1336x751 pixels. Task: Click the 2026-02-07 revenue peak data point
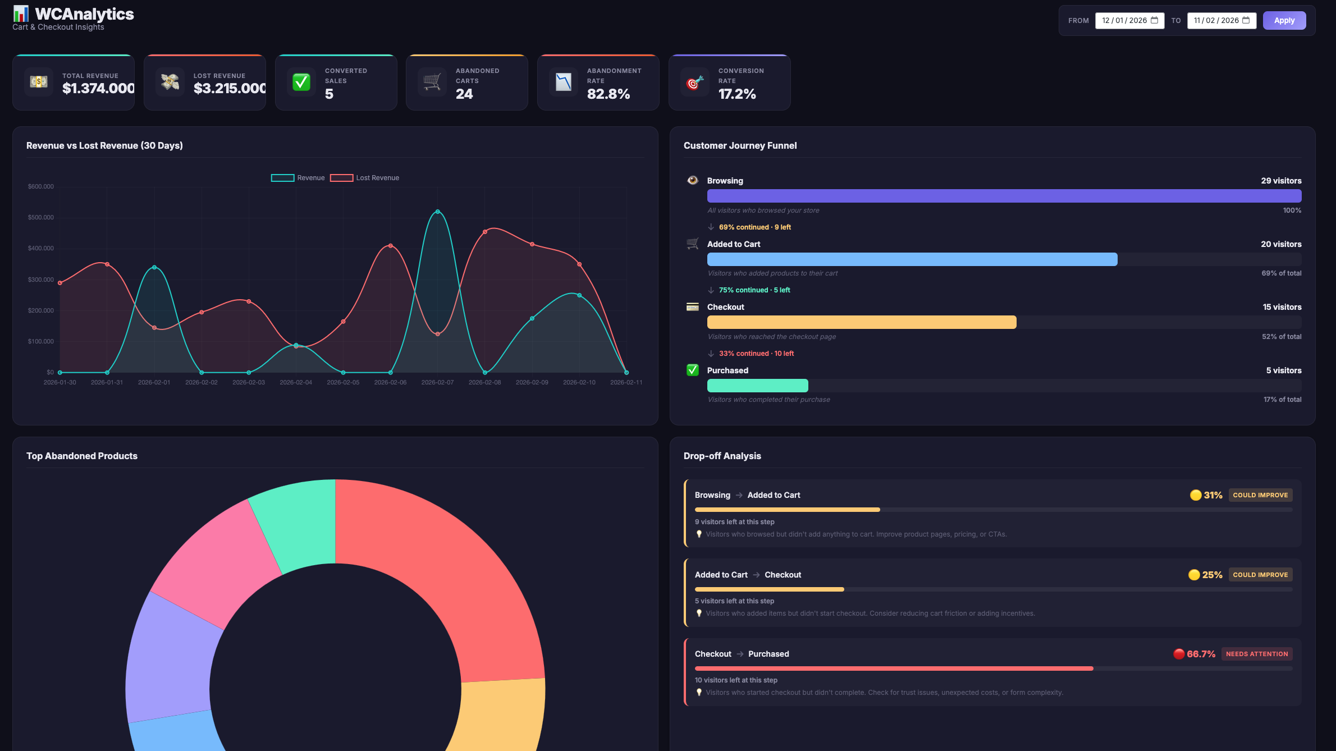coord(437,212)
